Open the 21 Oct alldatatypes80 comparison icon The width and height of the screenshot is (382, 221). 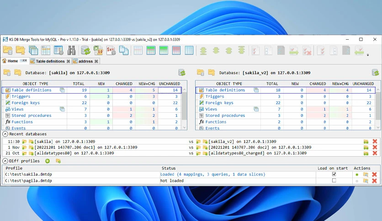[x=366, y=153]
